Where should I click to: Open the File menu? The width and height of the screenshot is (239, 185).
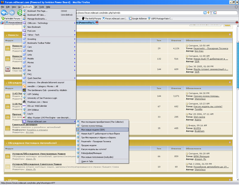coord(2,7)
